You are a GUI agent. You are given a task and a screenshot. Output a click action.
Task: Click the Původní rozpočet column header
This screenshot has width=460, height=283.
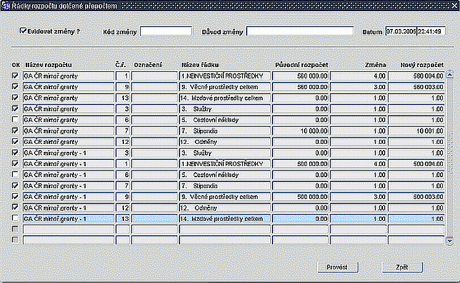click(x=302, y=65)
